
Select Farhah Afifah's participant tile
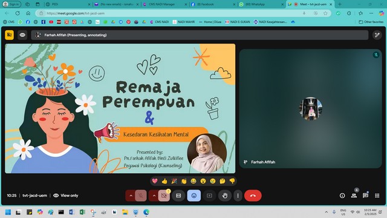click(x=310, y=108)
